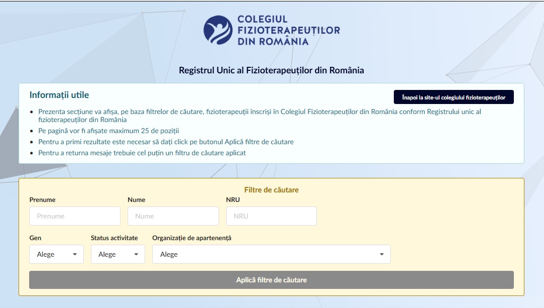Expand the Status activitate dropdown
Screen dimensions: 544x308
click(x=118, y=254)
